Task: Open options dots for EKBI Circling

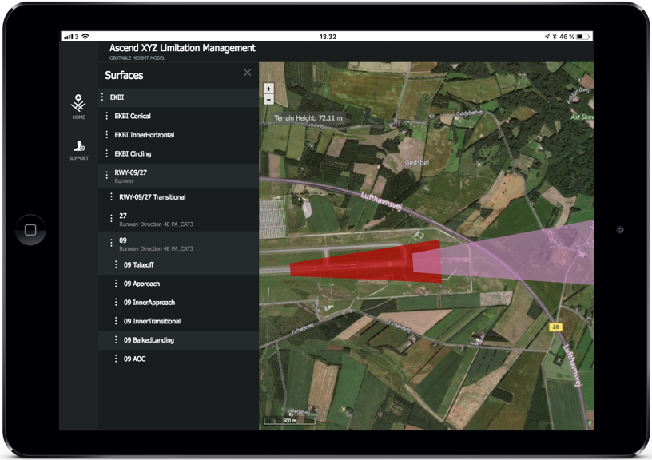Action: click(x=106, y=153)
